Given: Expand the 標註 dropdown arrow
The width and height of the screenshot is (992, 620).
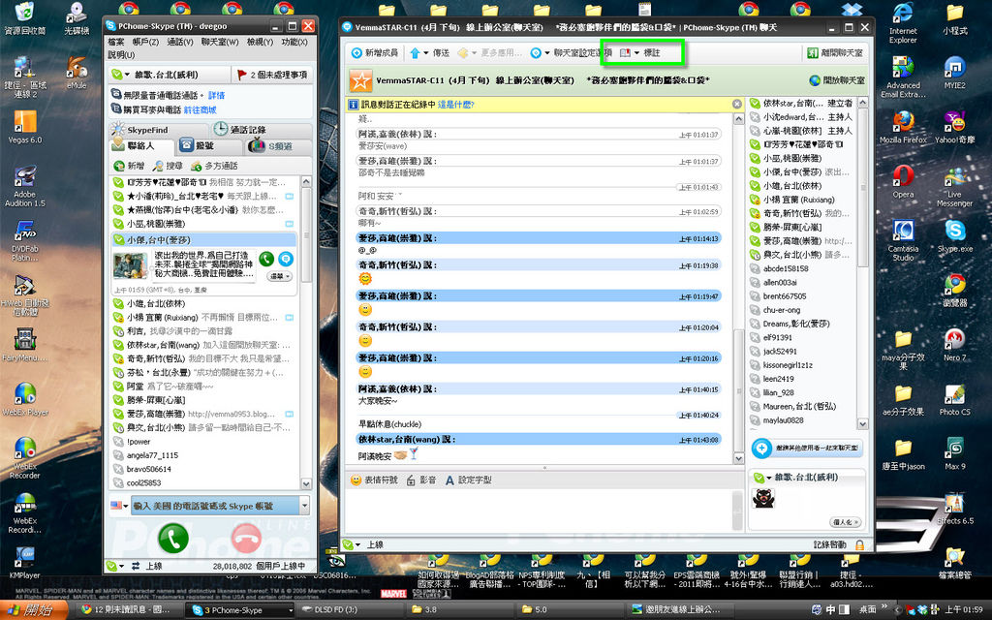Looking at the screenshot, I should pos(636,53).
